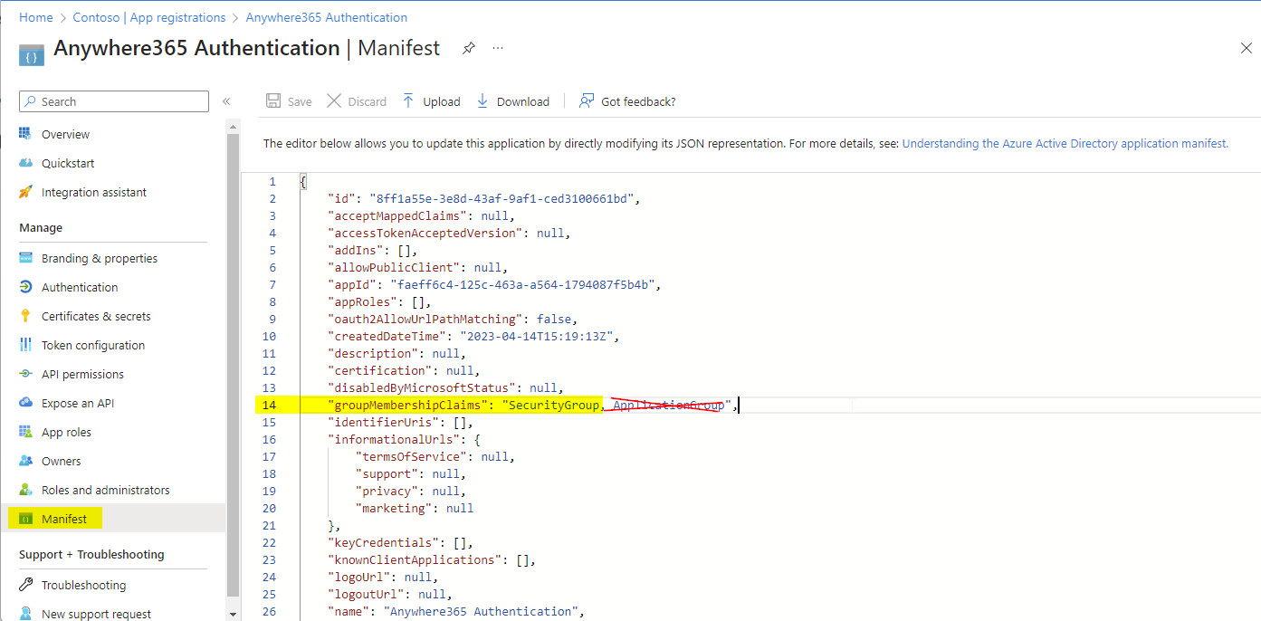Image resolution: width=1261 pixels, height=621 pixels.
Task: Click the Download arrow icon
Action: (482, 101)
